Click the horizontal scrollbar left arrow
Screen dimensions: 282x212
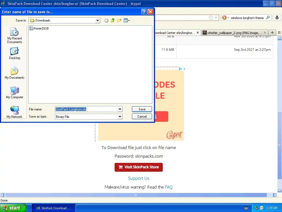pos(2,195)
